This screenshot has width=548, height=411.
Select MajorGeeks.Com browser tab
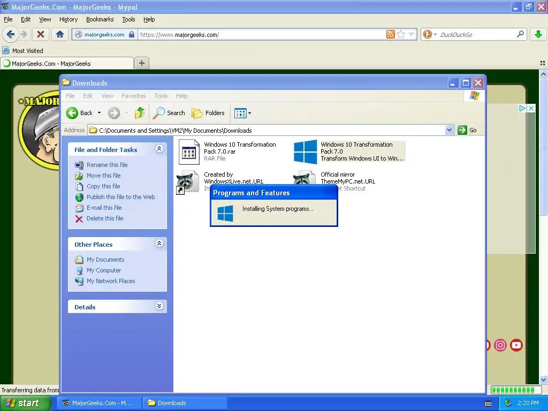tap(67, 63)
